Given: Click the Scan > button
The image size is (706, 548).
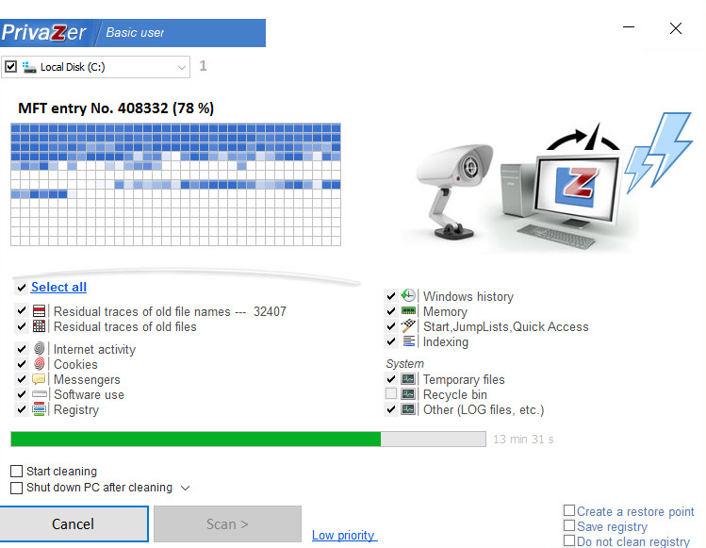Looking at the screenshot, I should (227, 523).
